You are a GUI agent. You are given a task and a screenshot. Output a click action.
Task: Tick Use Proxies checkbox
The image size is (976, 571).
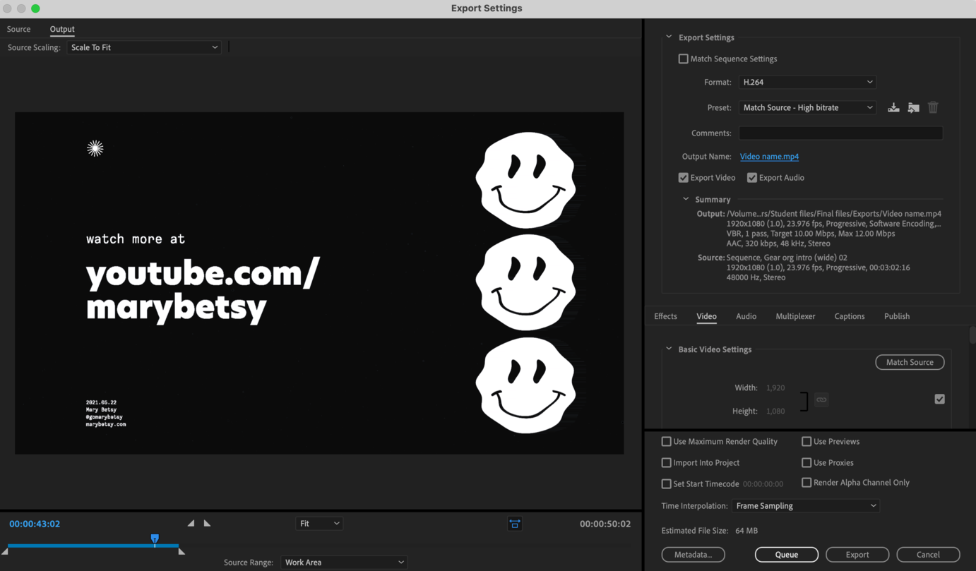806,462
